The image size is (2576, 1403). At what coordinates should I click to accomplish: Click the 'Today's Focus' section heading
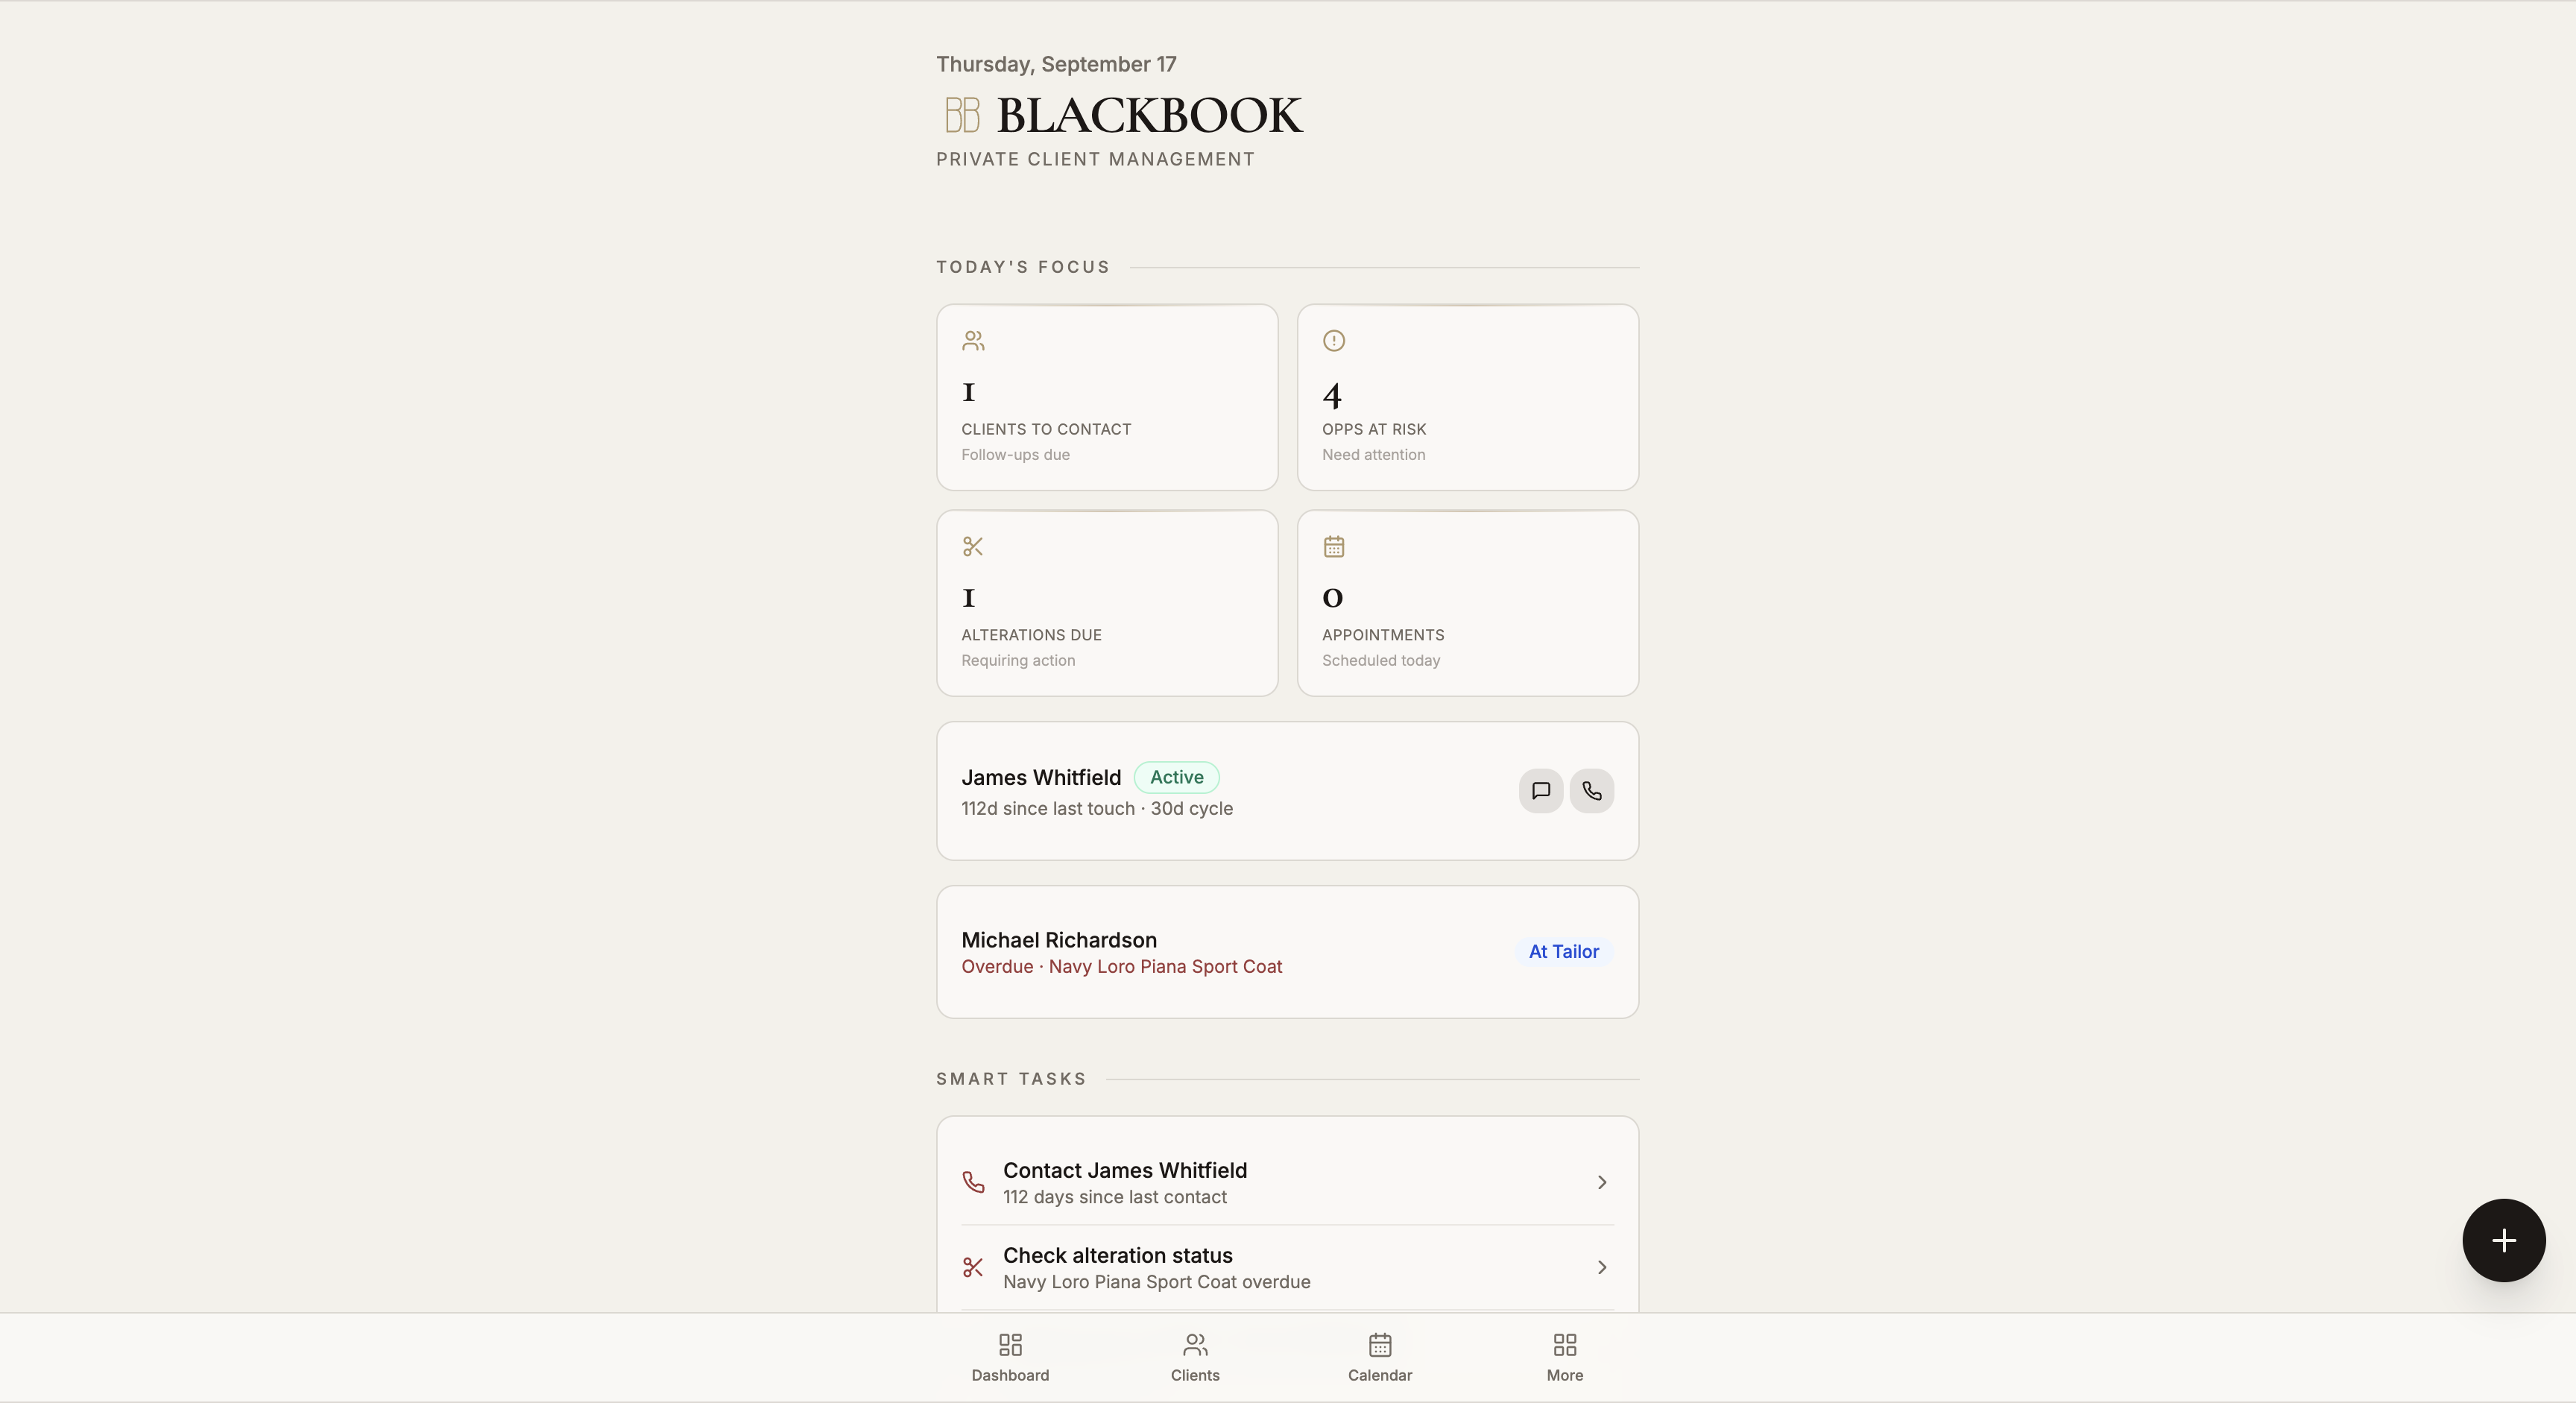click(x=1022, y=267)
